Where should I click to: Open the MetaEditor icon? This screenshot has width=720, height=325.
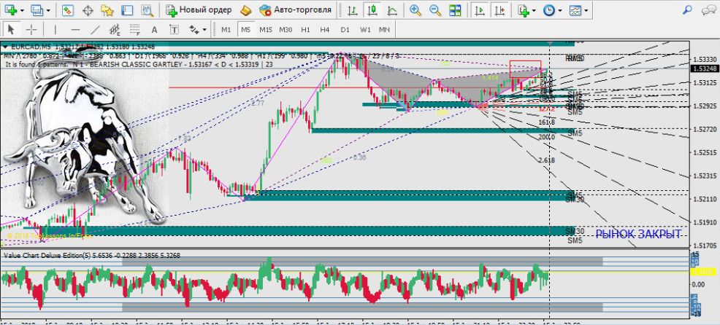[245, 9]
